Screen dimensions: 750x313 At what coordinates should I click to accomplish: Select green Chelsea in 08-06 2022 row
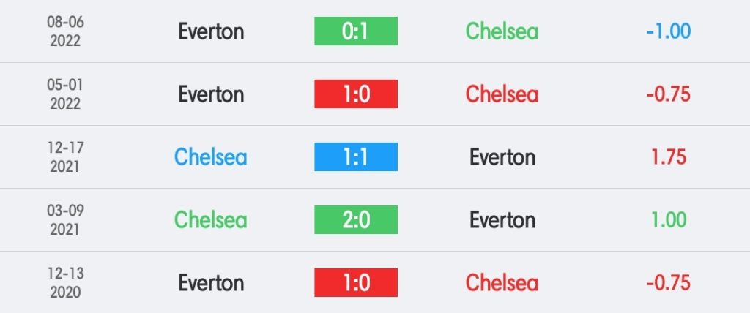tap(502, 31)
